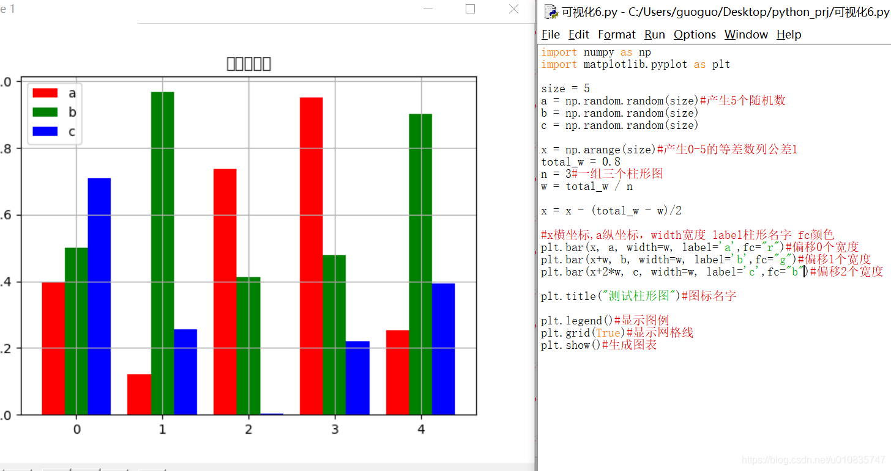Click the tall green bar in group 1
This screenshot has height=471, width=891.
click(x=163, y=254)
